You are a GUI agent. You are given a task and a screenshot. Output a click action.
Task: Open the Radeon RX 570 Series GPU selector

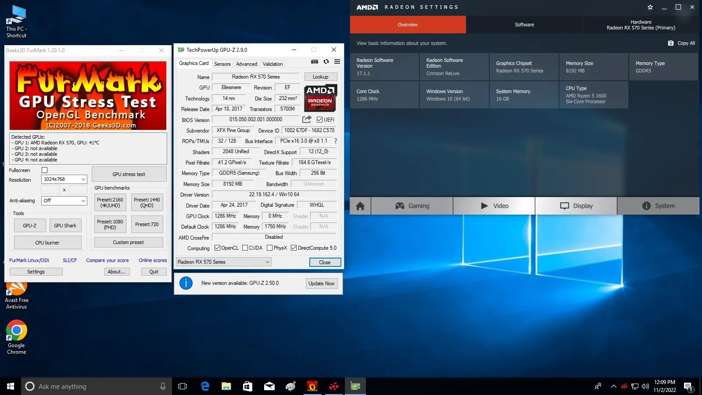tap(224, 262)
